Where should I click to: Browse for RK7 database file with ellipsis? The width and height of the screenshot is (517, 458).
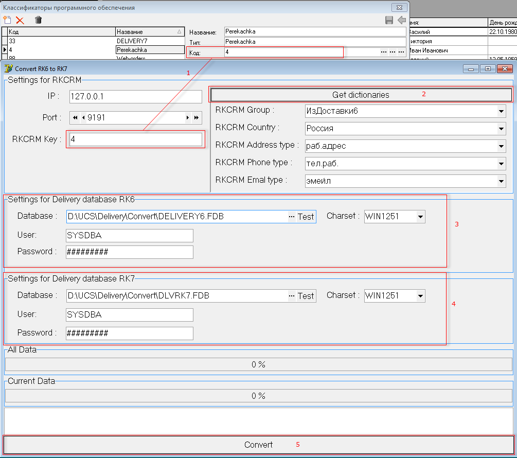point(292,296)
